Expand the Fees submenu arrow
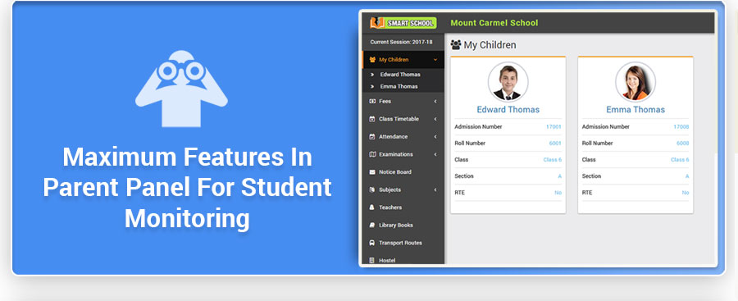738x301 pixels. 435,101
